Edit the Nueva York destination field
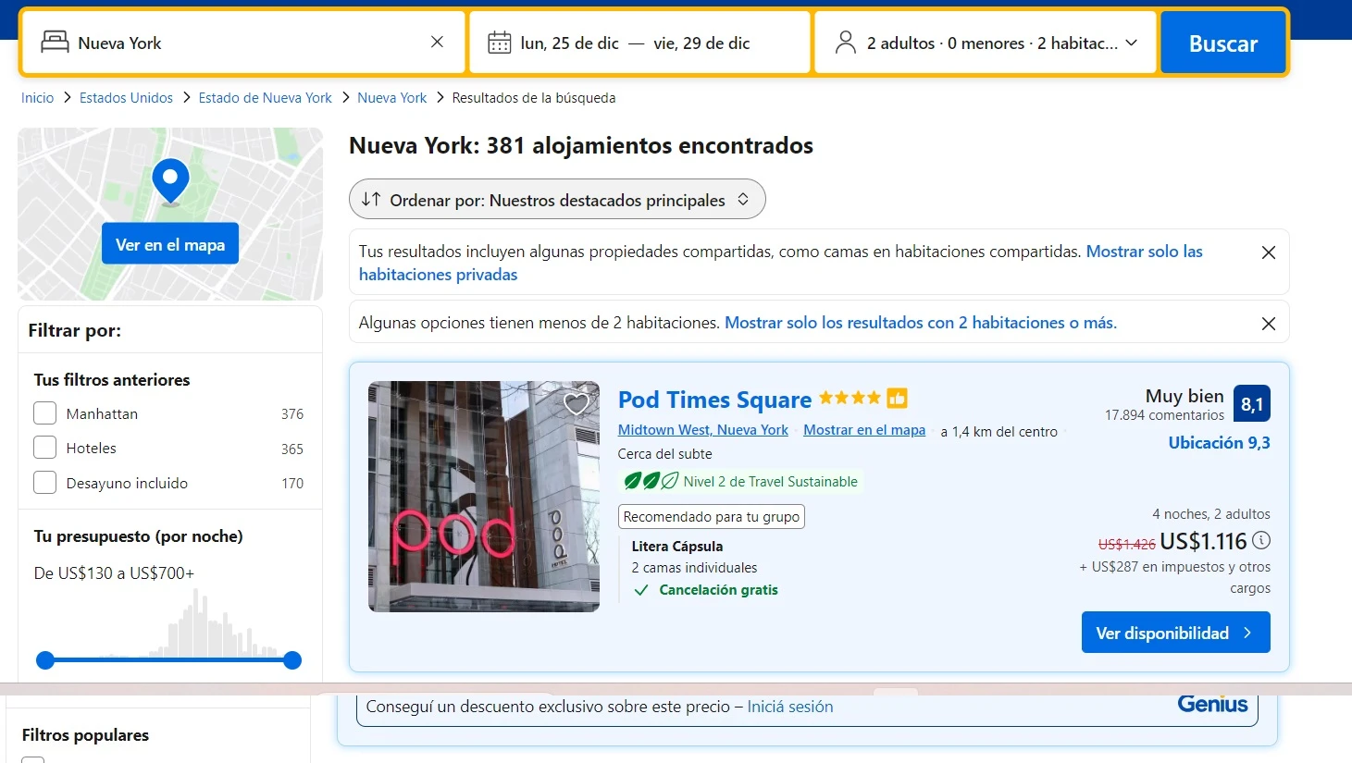1352x763 pixels. (x=244, y=43)
